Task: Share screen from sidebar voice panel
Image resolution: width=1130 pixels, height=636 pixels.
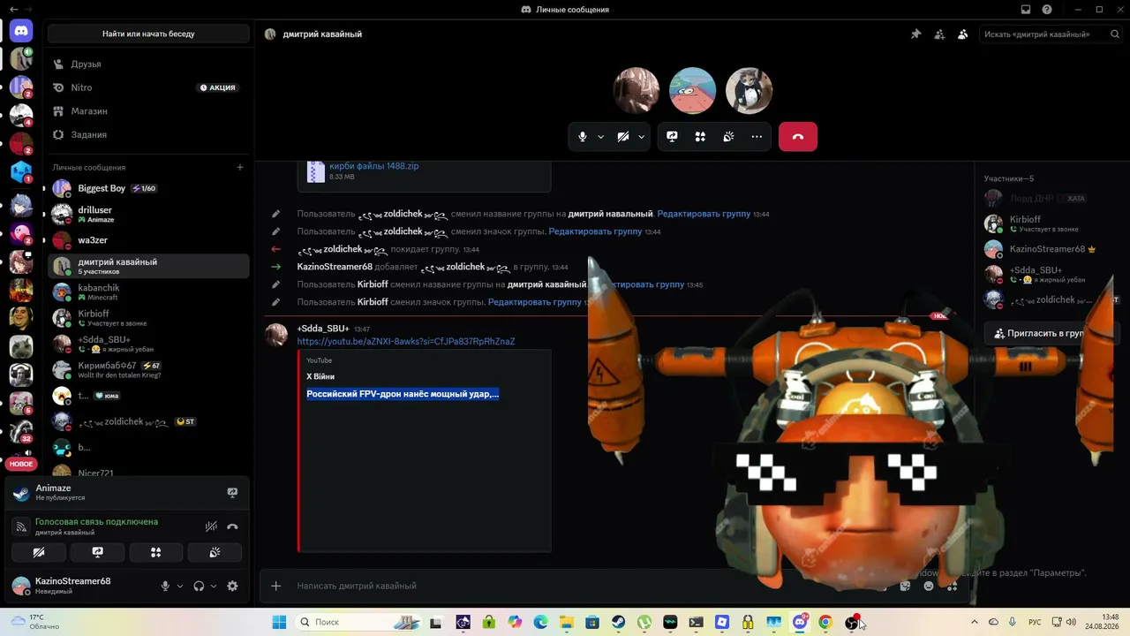Action: tap(97, 553)
